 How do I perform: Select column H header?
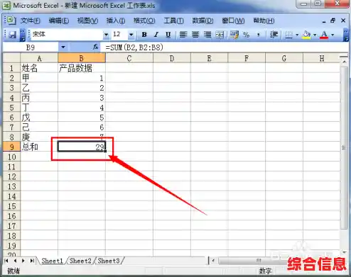[322, 58]
